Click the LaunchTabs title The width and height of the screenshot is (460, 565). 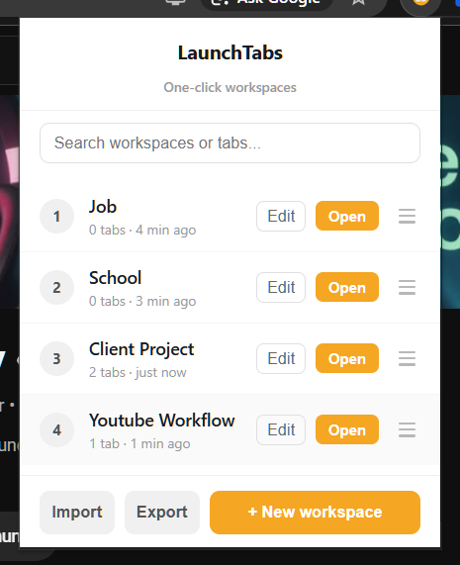[230, 53]
